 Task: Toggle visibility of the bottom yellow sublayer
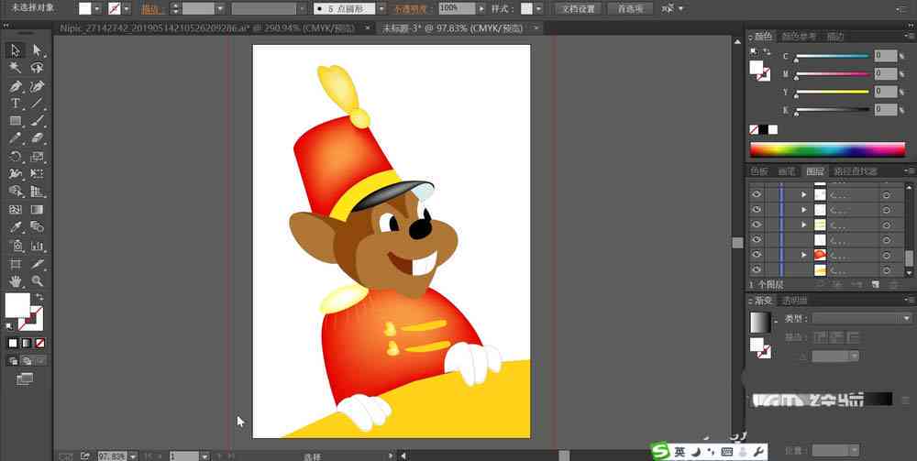coord(757,270)
